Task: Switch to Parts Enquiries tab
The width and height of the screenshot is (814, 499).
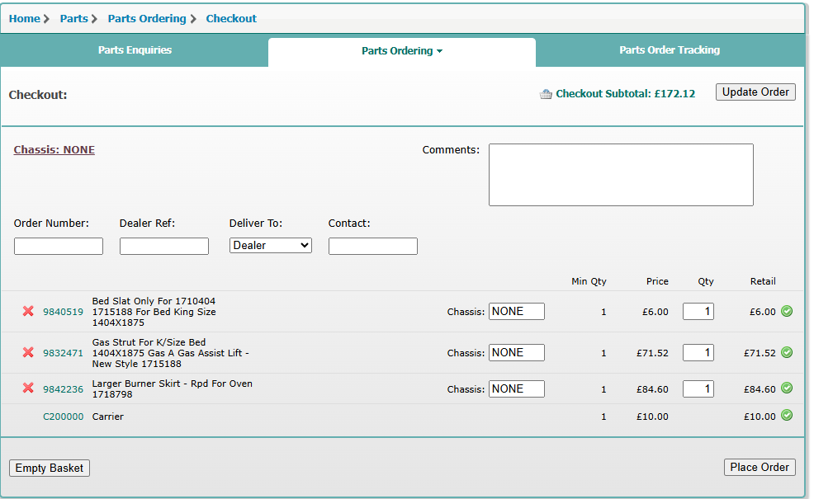Action: click(135, 50)
